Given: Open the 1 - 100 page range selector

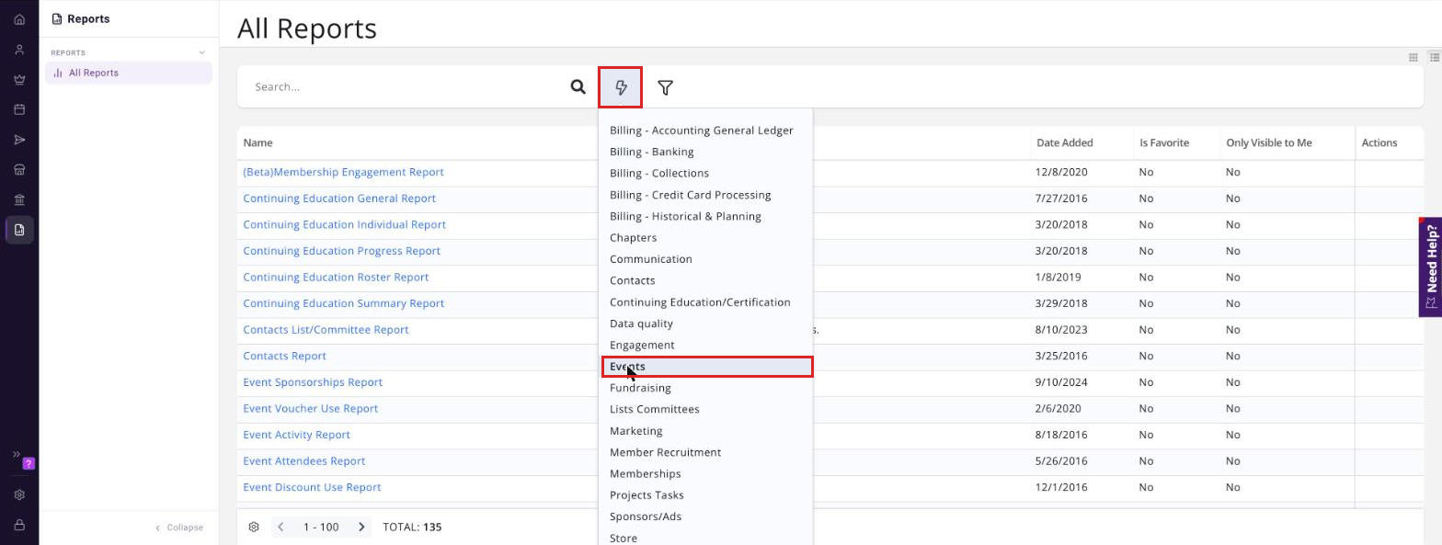Looking at the screenshot, I should coord(321,528).
